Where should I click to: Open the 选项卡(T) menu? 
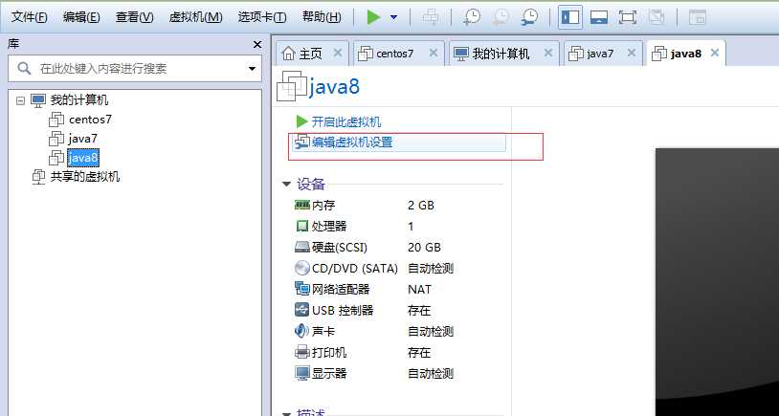[x=262, y=17]
